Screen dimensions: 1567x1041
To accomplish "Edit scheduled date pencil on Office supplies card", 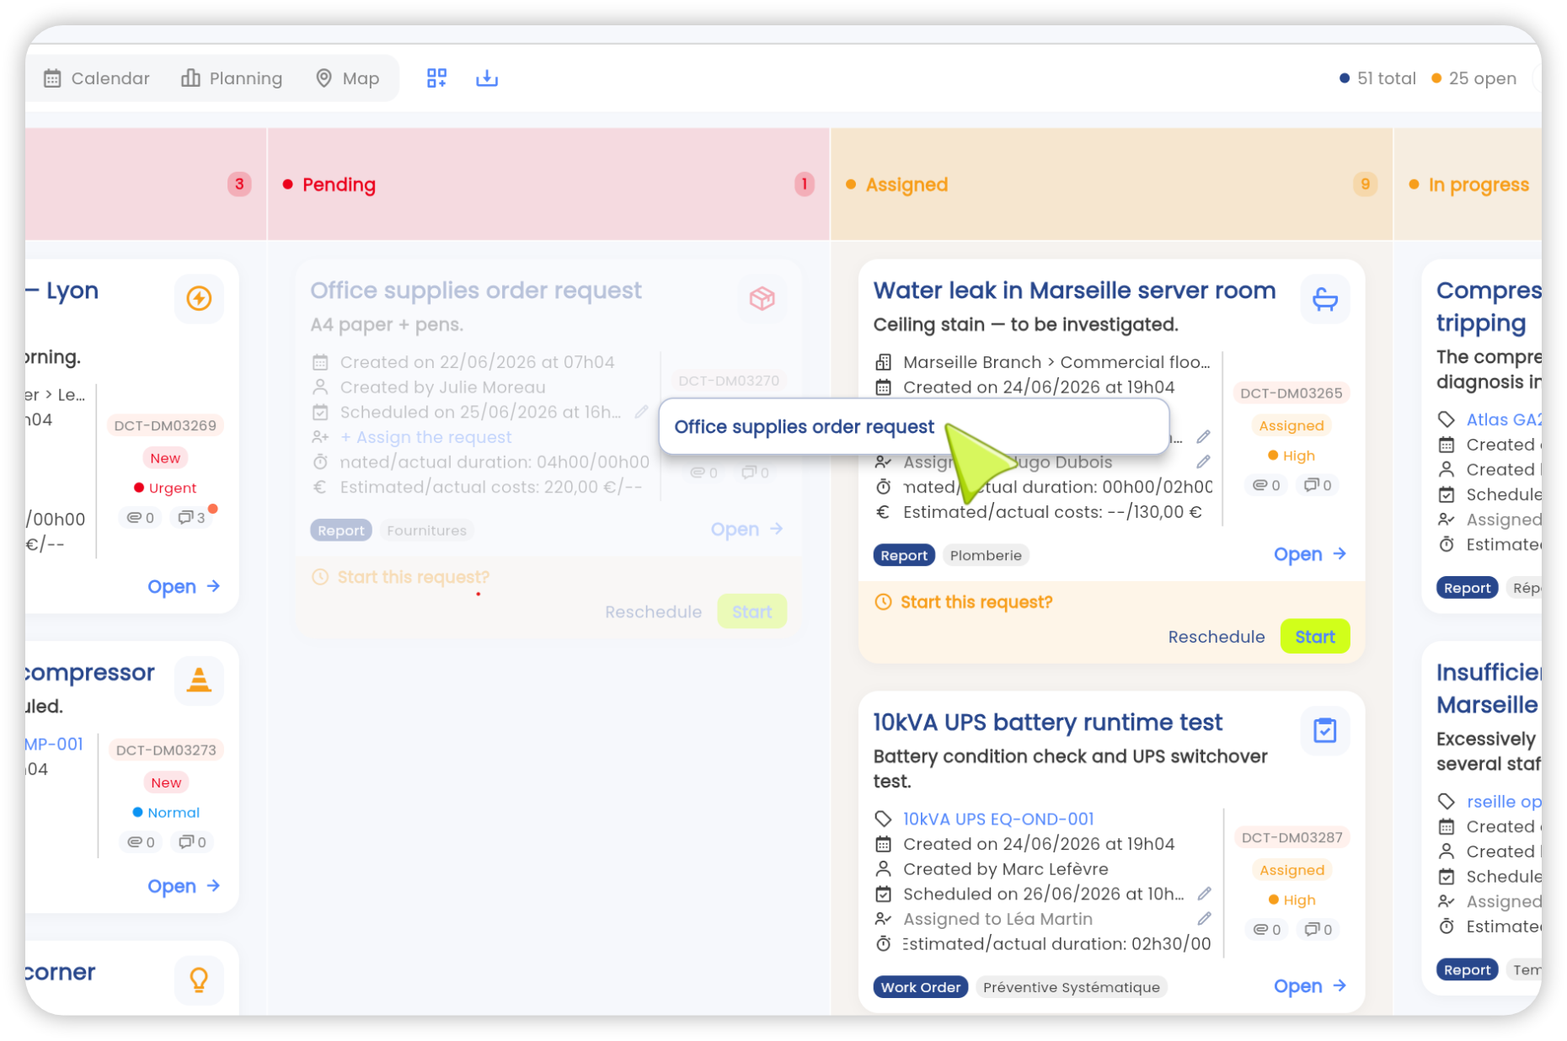I will point(642,412).
